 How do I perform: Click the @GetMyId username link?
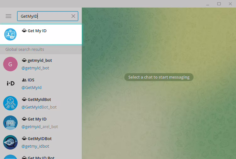(31, 87)
